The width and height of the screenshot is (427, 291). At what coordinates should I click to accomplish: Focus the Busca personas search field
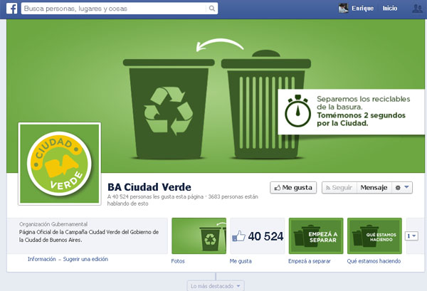(114, 9)
